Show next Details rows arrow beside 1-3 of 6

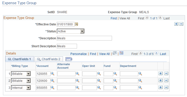(x=156, y=53)
